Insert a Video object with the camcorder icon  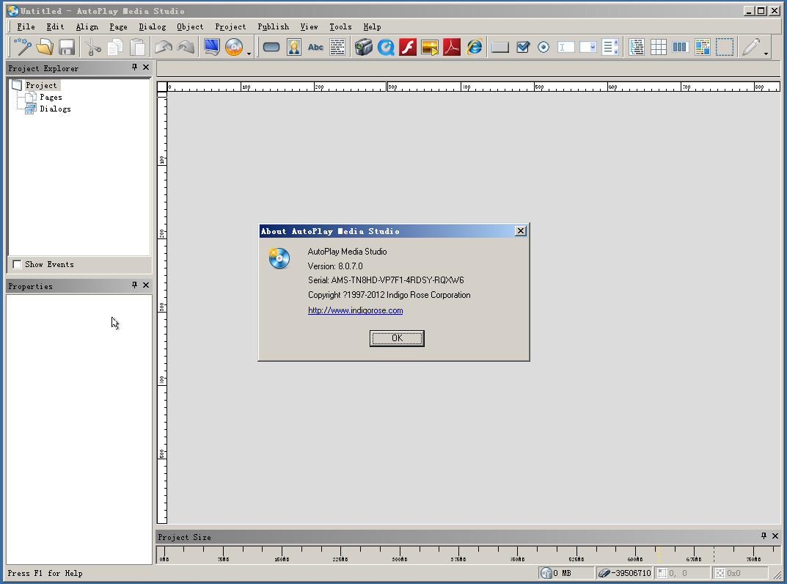tap(364, 47)
